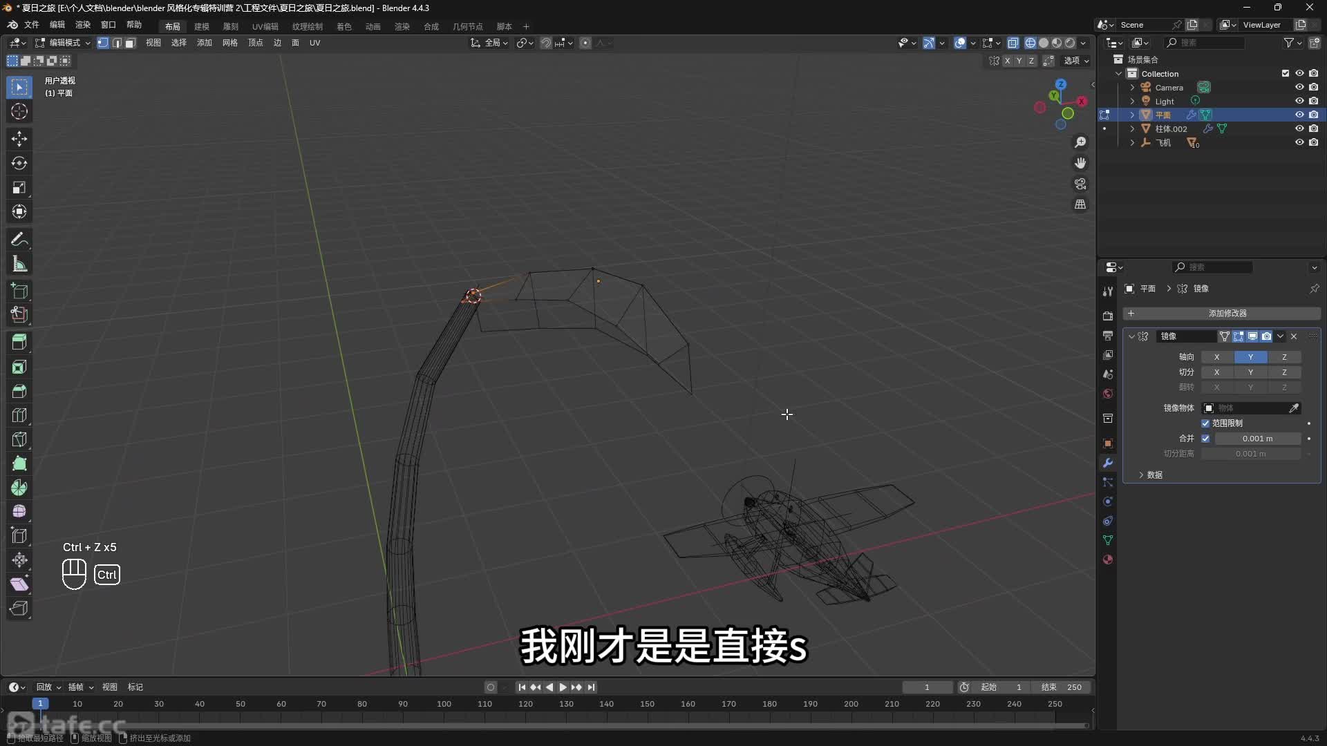
Task: Enable vertex select mode
Action: tap(103, 43)
